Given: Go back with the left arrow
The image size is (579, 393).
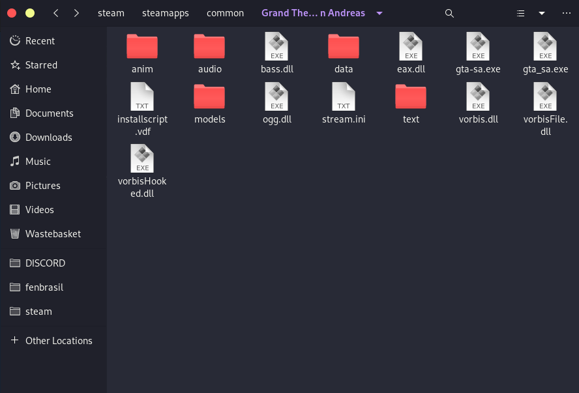Looking at the screenshot, I should coord(56,13).
